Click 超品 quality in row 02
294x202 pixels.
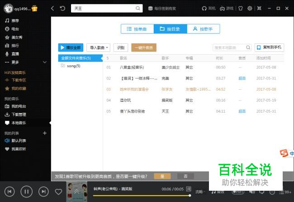tap(242, 78)
